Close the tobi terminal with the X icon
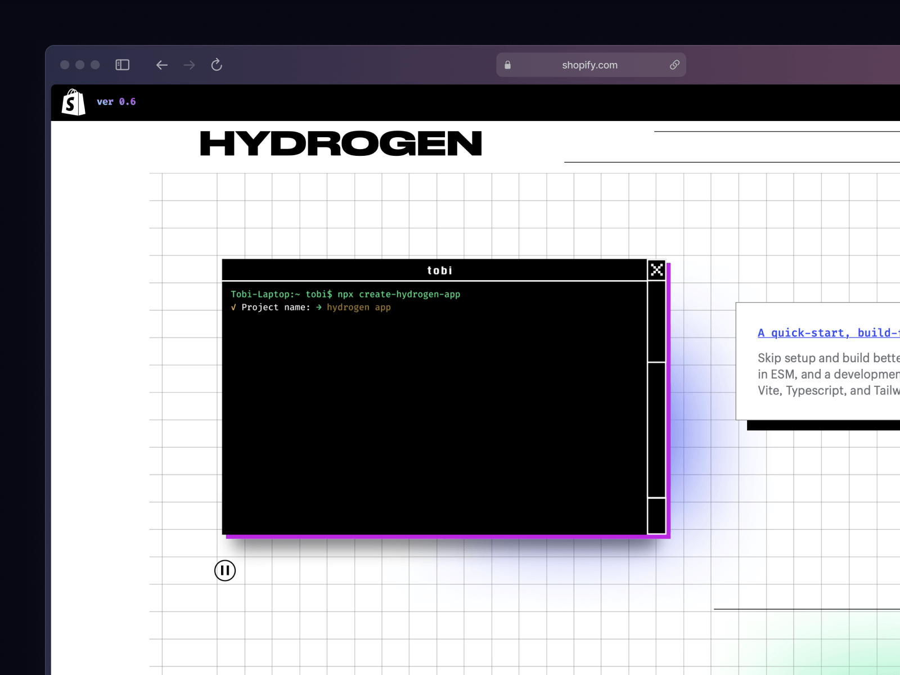 pos(656,270)
